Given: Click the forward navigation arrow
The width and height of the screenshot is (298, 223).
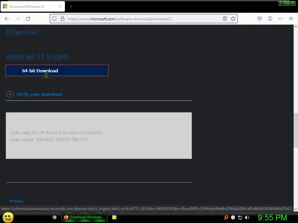Looking at the screenshot, I should tap(17, 19).
